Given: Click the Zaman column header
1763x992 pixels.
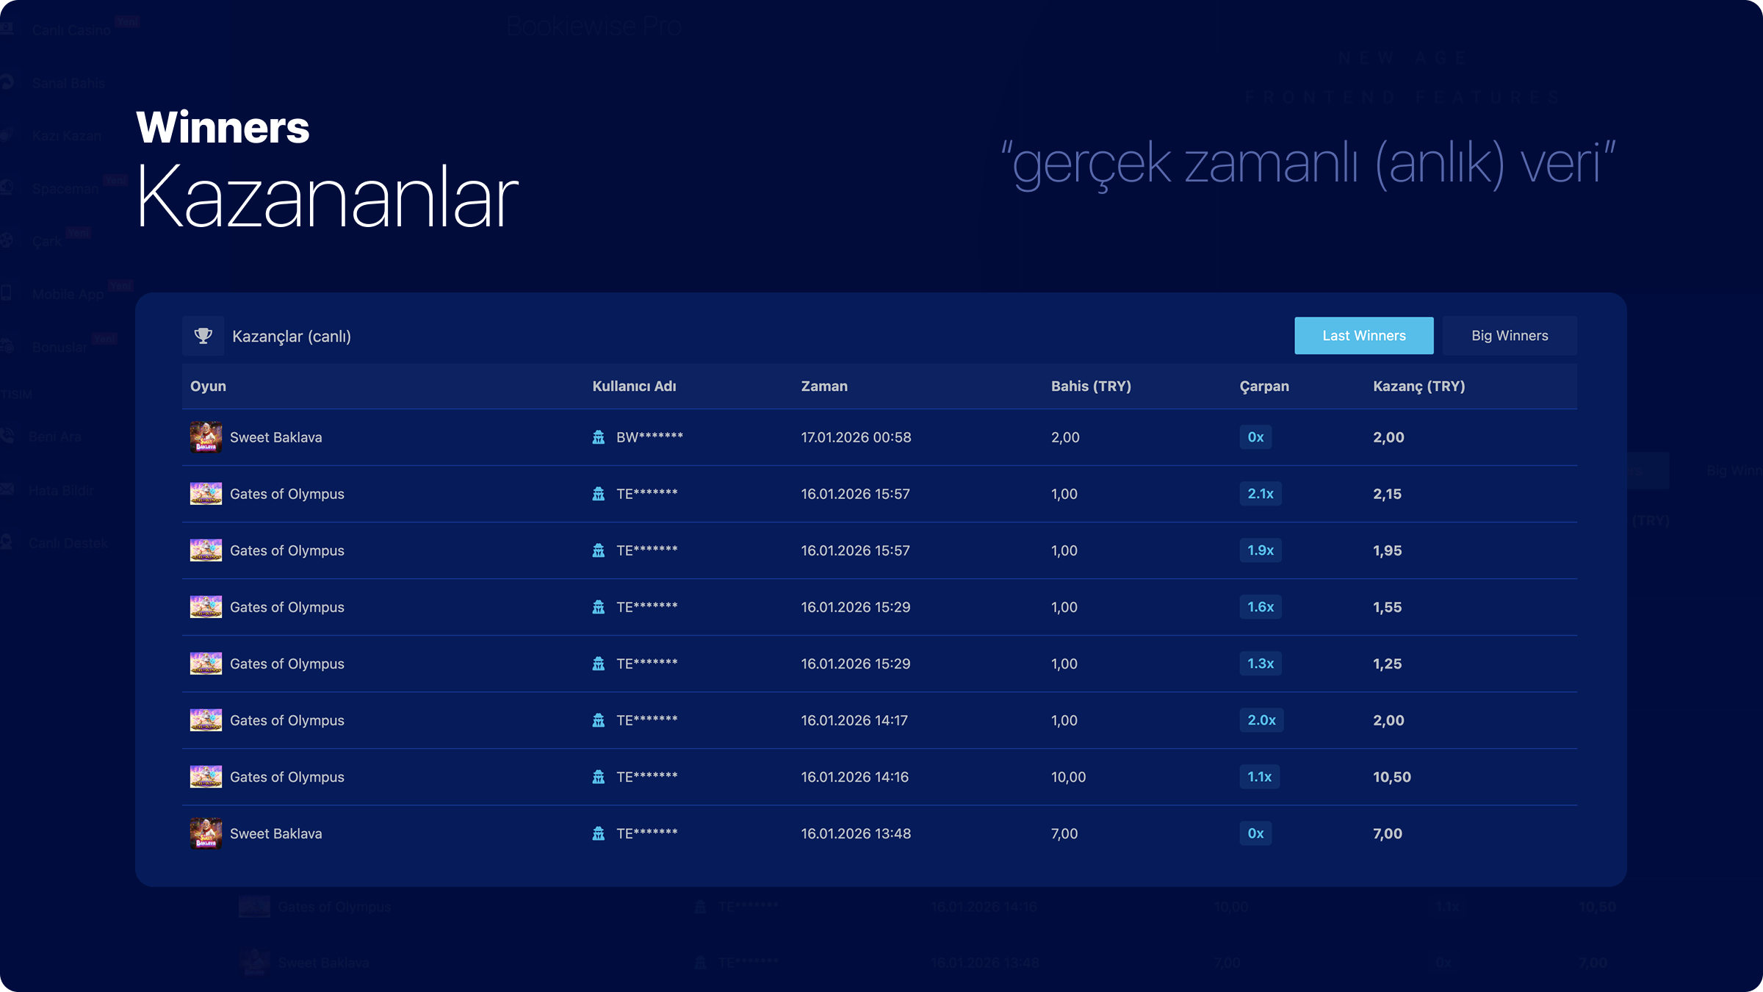Looking at the screenshot, I should [824, 387].
